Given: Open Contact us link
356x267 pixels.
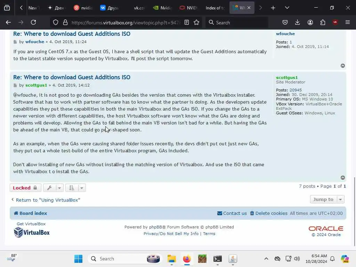Looking at the screenshot, I should click(232, 213).
